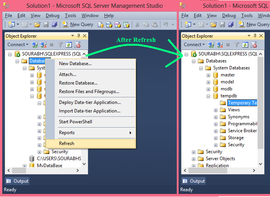
Task: Collapse tempdb node in right window
Action: (x=208, y=96)
